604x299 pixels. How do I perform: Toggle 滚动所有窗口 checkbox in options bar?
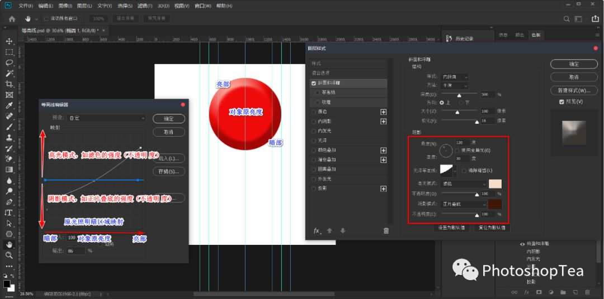coord(46,18)
